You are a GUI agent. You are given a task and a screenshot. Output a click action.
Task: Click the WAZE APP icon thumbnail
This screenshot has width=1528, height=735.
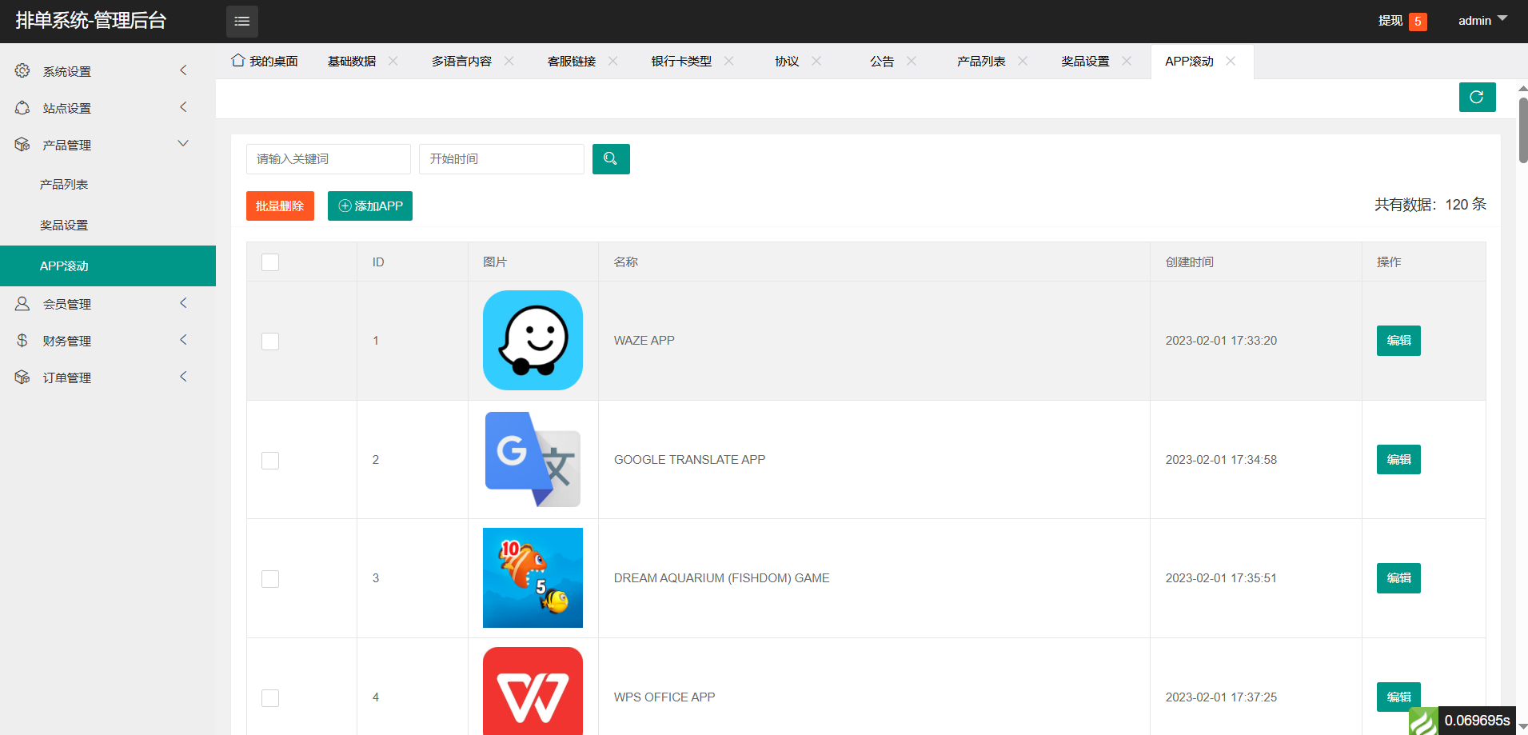pyautogui.click(x=533, y=341)
